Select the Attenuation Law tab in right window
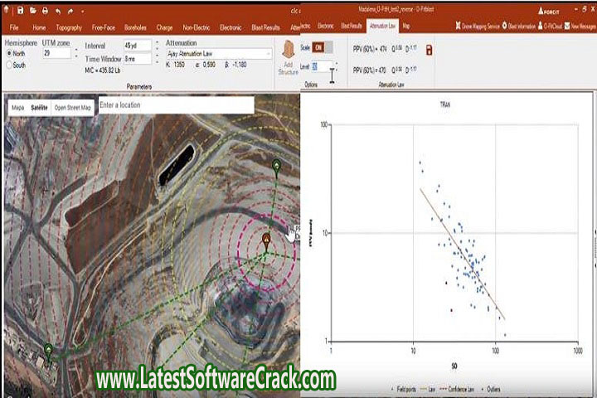This screenshot has width=597, height=398. [x=382, y=26]
